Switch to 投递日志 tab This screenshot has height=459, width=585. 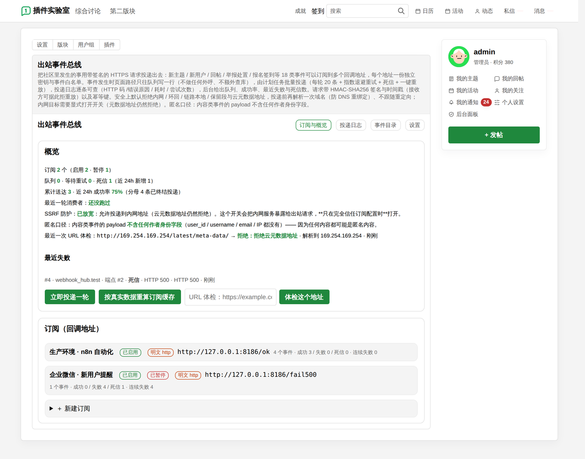click(x=351, y=125)
